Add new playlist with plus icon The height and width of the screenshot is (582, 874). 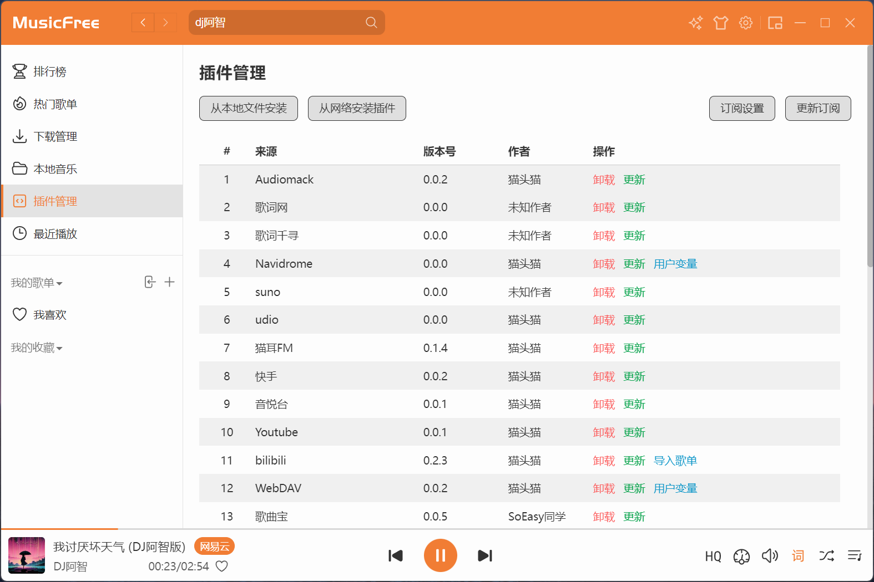170,282
